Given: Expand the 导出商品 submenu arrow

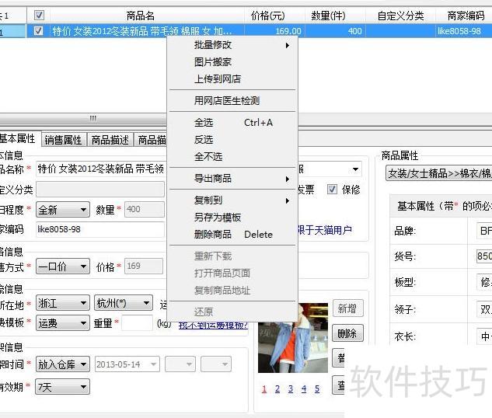Looking at the screenshot, I should click(287, 179).
